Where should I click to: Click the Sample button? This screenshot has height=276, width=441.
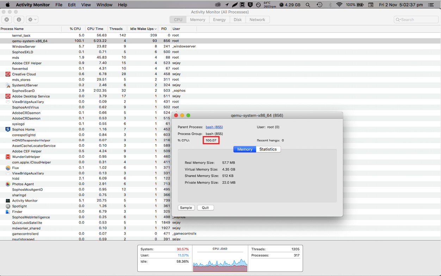(186, 208)
